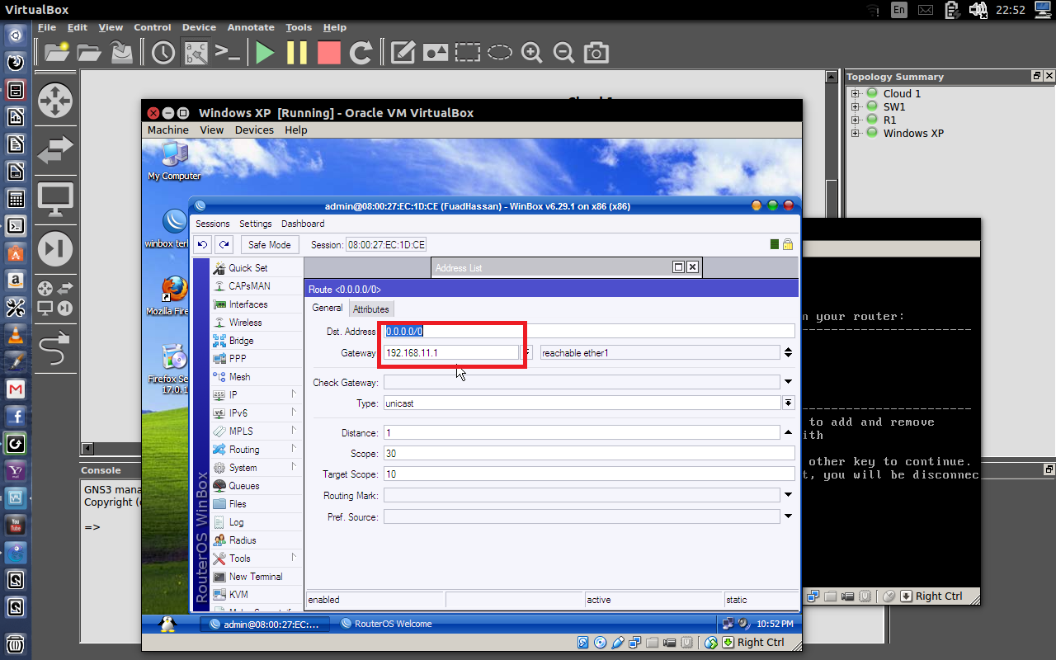Click the GNS3 open project folder icon
The width and height of the screenshot is (1056, 660).
click(89, 53)
